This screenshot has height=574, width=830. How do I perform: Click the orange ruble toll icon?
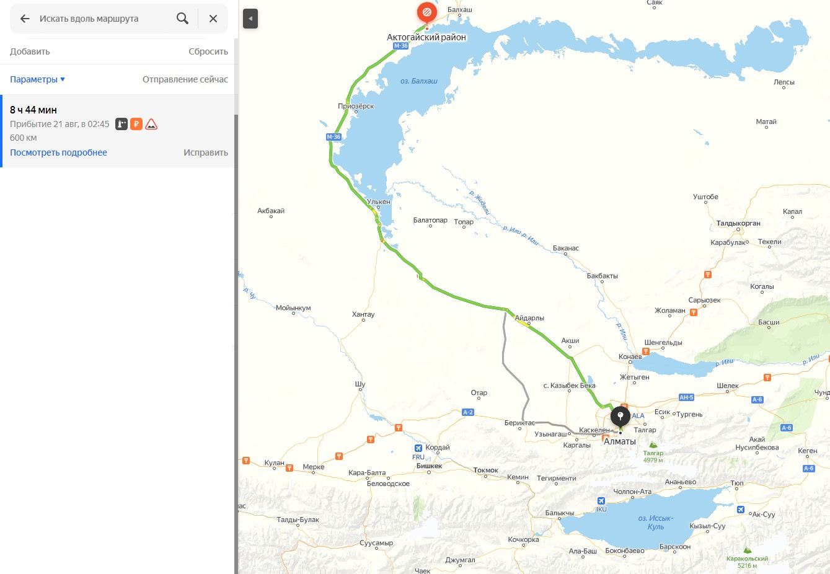[x=136, y=124]
